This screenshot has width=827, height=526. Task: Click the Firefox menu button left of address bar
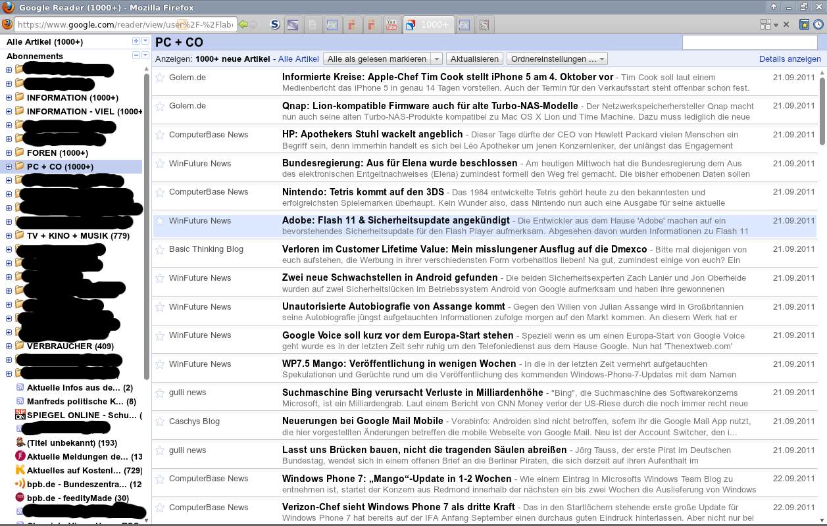coord(7,24)
